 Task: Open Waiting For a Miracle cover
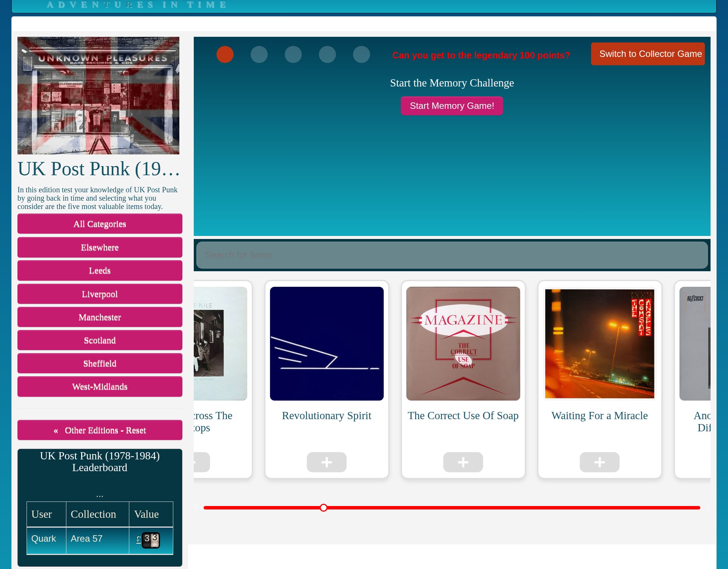[x=599, y=344]
